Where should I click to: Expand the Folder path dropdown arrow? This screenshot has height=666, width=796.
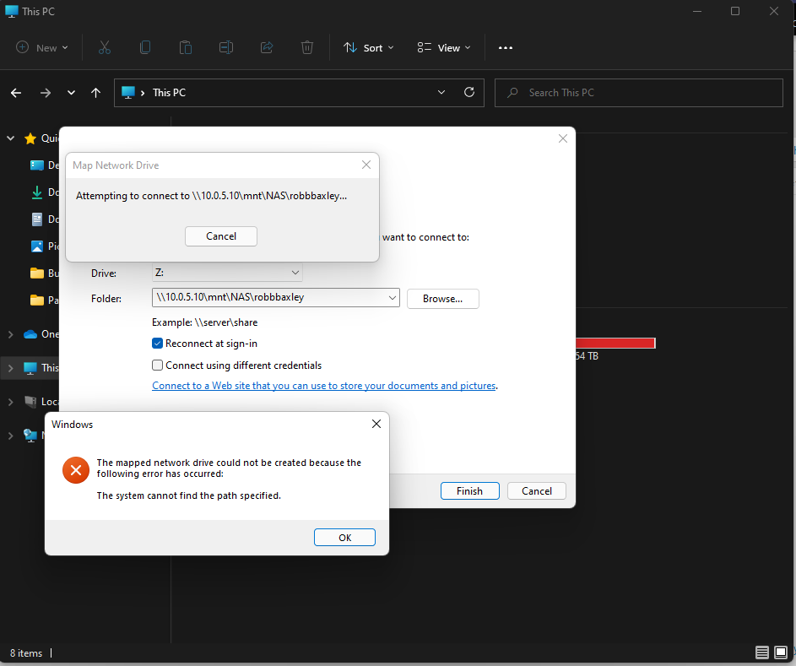[x=392, y=297]
